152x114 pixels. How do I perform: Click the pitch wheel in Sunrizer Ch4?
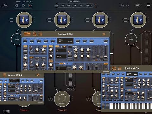104,106
